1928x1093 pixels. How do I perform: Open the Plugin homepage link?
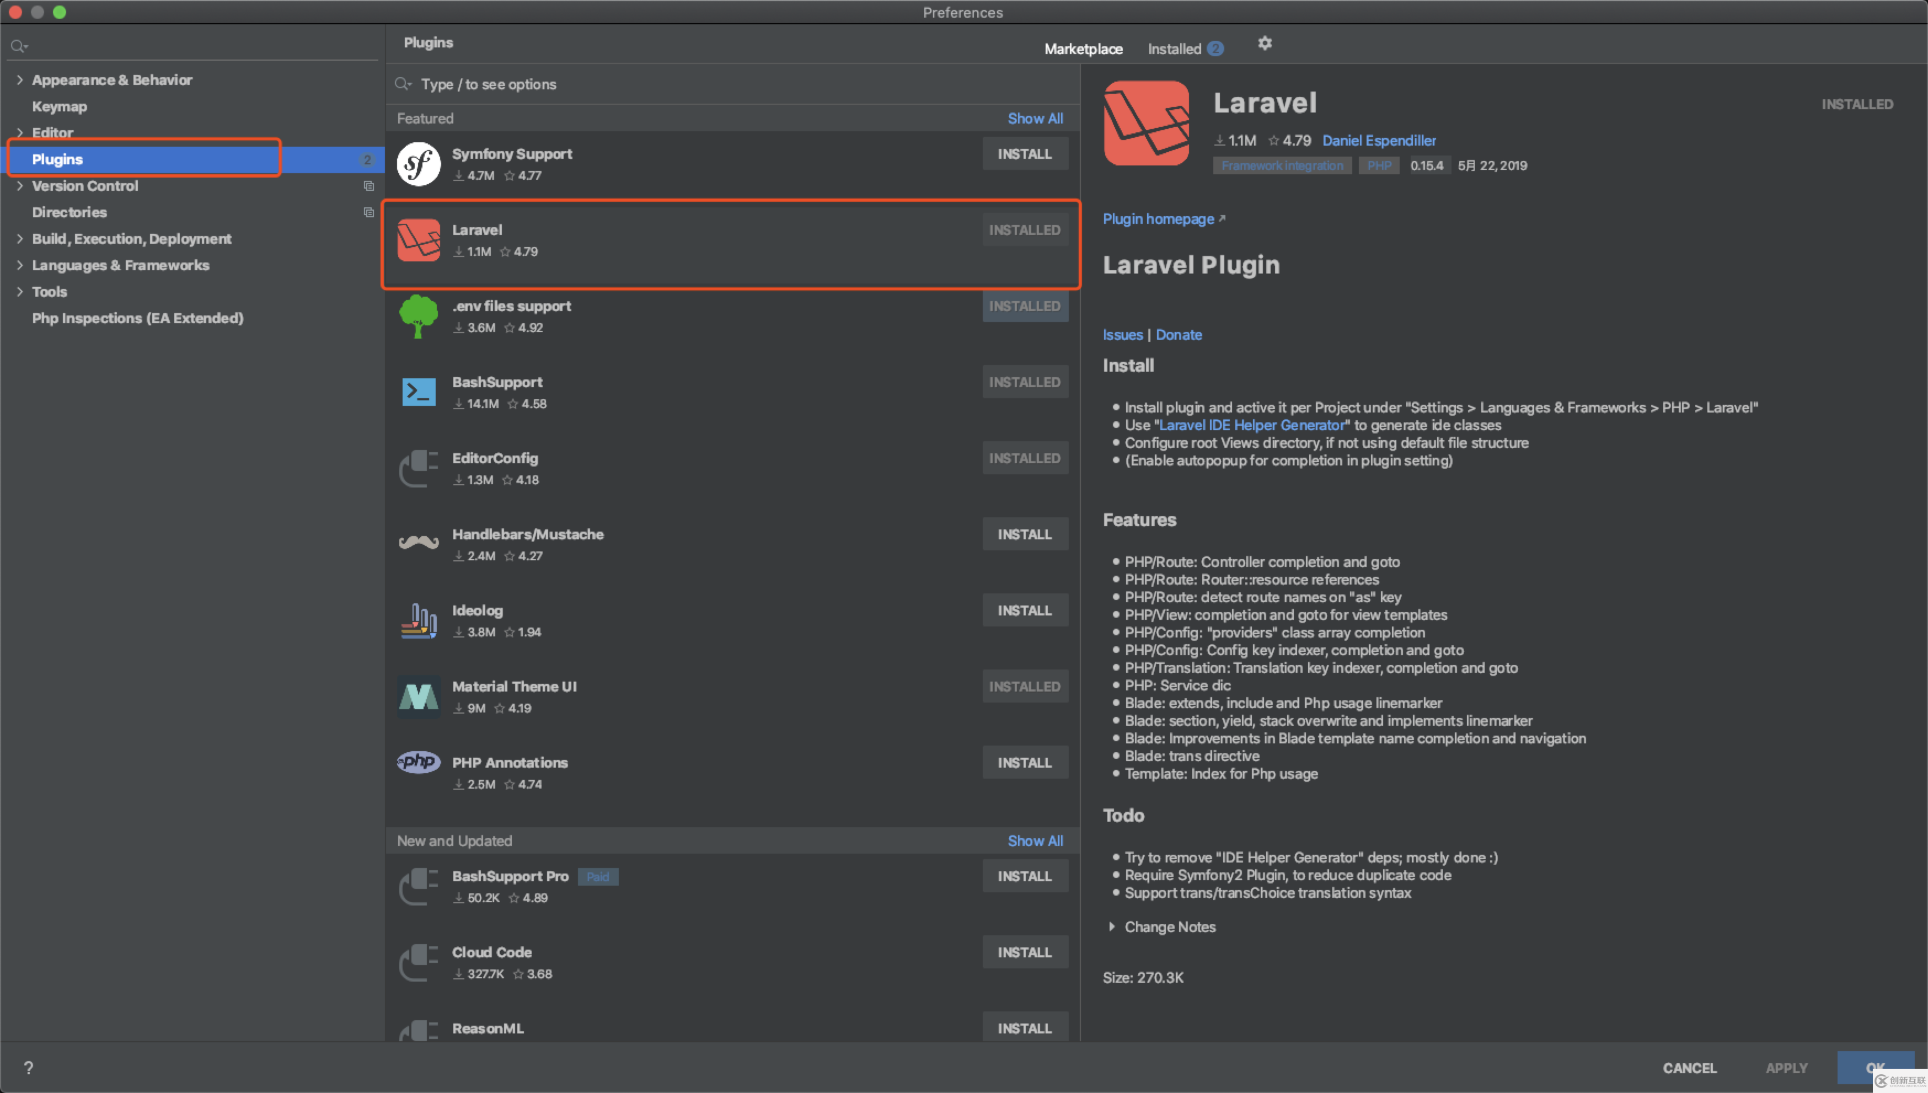1163,218
